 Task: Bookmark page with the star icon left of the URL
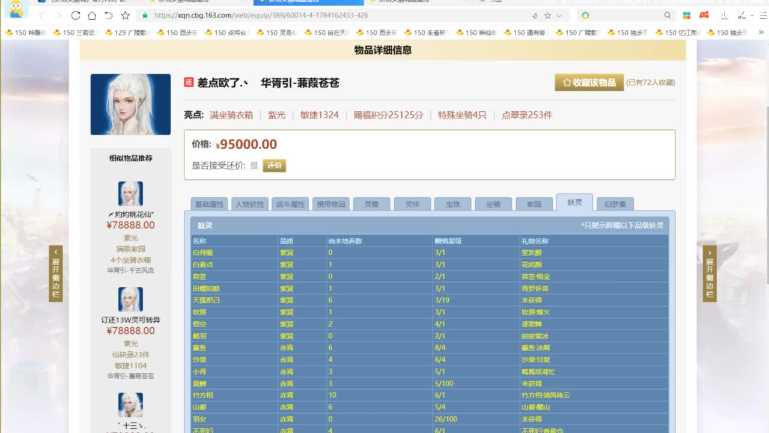point(125,16)
